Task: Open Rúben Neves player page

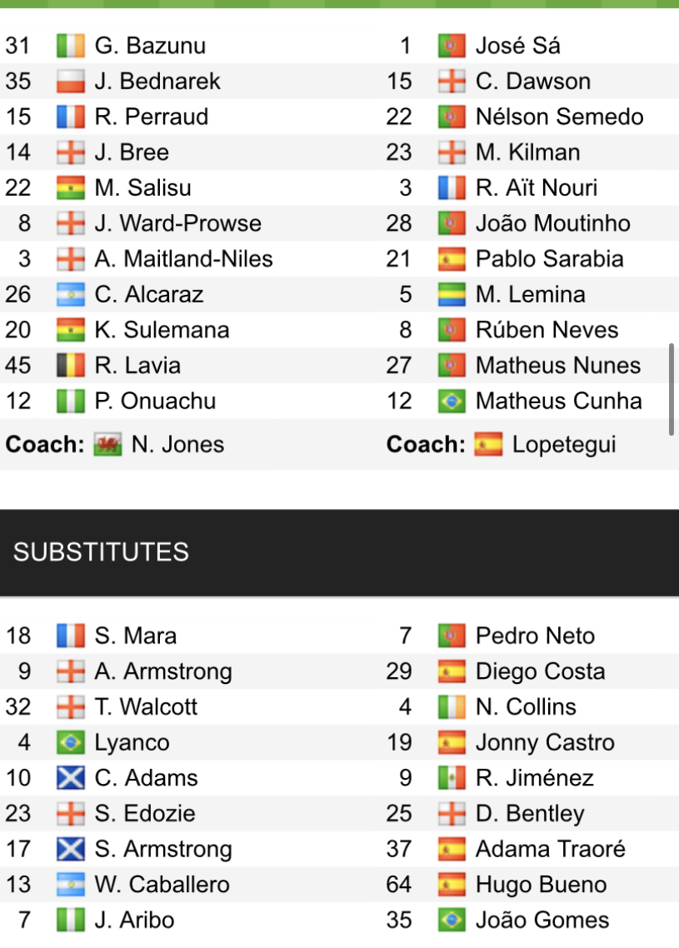Action: [547, 331]
